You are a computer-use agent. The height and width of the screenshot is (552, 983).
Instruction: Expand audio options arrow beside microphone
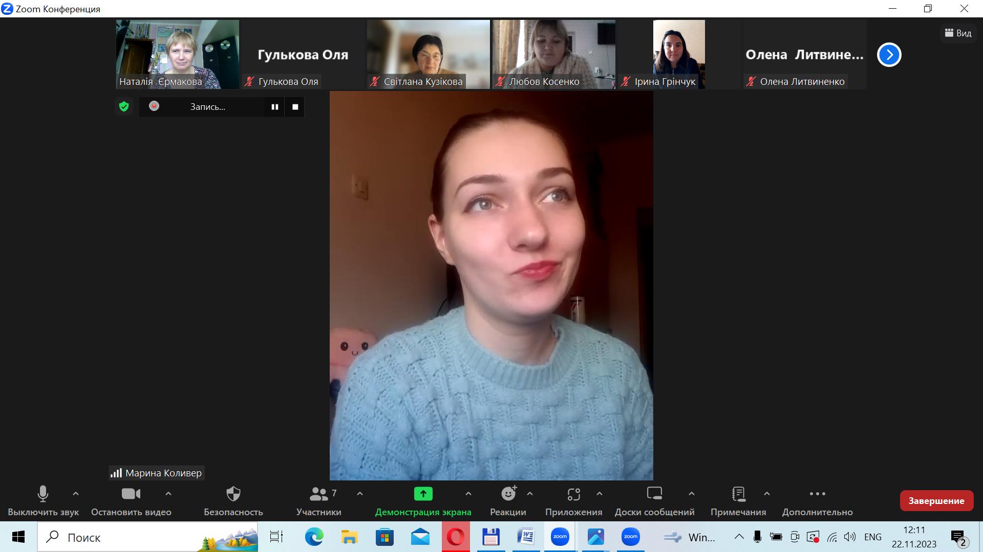pyautogui.click(x=76, y=494)
